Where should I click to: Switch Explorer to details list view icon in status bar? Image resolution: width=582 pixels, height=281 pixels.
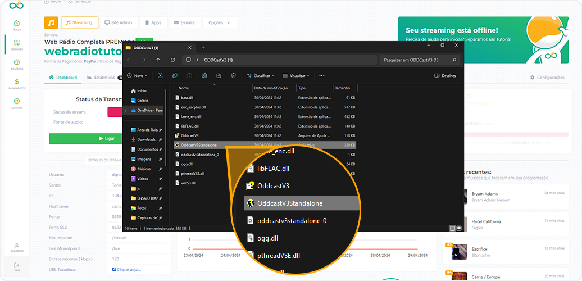tap(452, 228)
